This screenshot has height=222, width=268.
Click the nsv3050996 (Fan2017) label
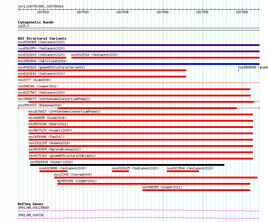46,137
